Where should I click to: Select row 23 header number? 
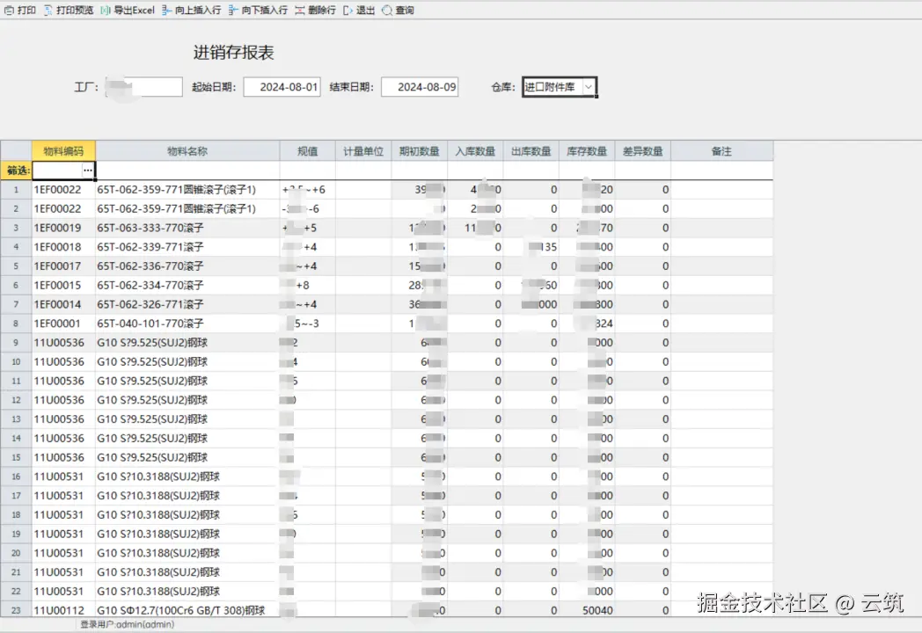[16, 611]
